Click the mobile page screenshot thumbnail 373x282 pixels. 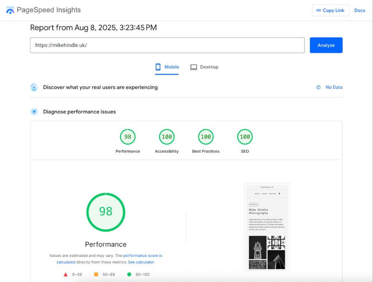tap(267, 227)
